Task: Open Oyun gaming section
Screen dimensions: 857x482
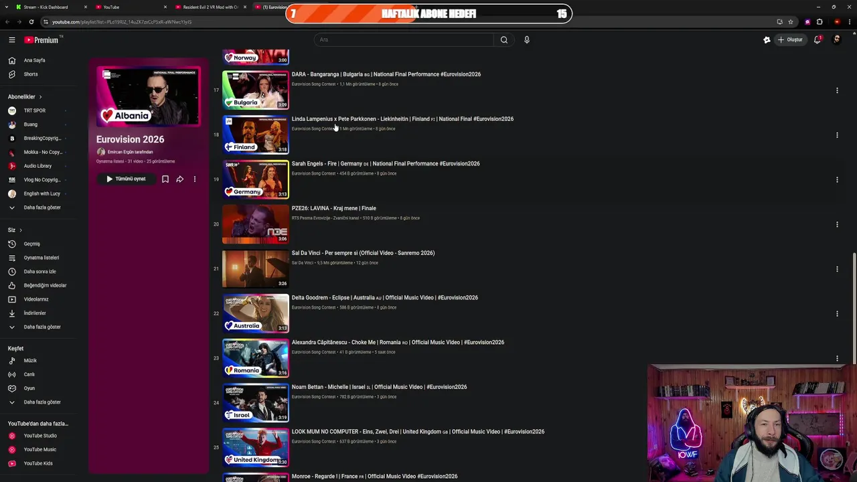Action: [x=29, y=388]
